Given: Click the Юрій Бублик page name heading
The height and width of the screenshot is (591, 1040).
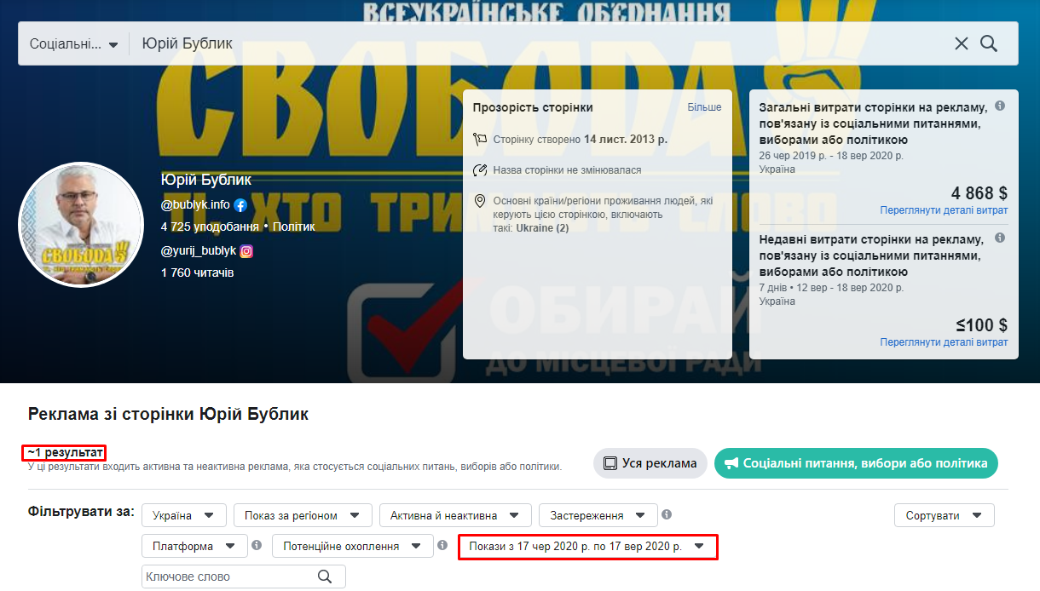Looking at the screenshot, I should pos(206,180).
